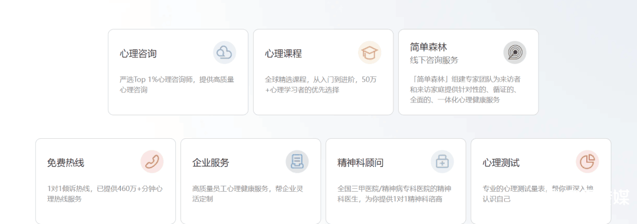Click the pie chart icon on 心理测试
Image resolution: width=637 pixels, height=224 pixels.
point(587,162)
